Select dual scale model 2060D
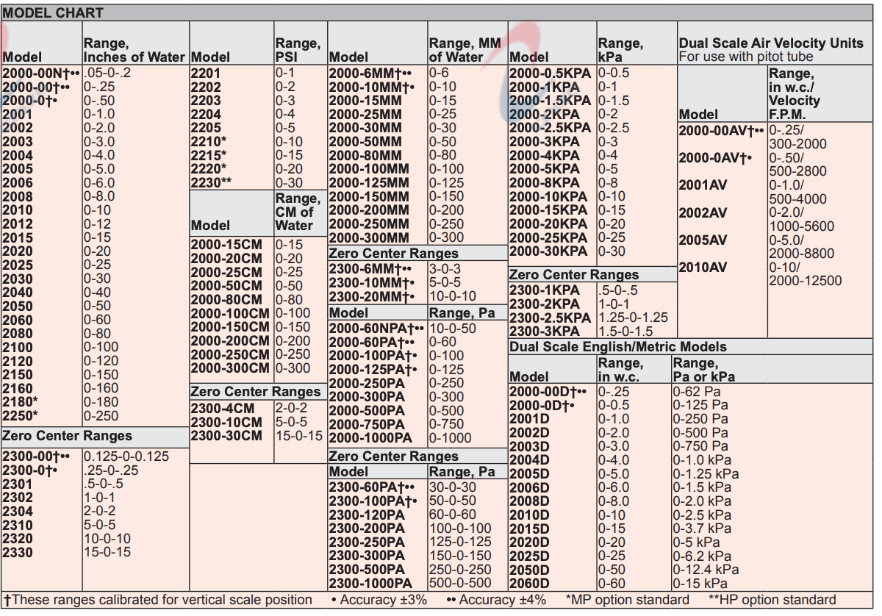Viewport: 882px width, 616px height. coord(529,584)
